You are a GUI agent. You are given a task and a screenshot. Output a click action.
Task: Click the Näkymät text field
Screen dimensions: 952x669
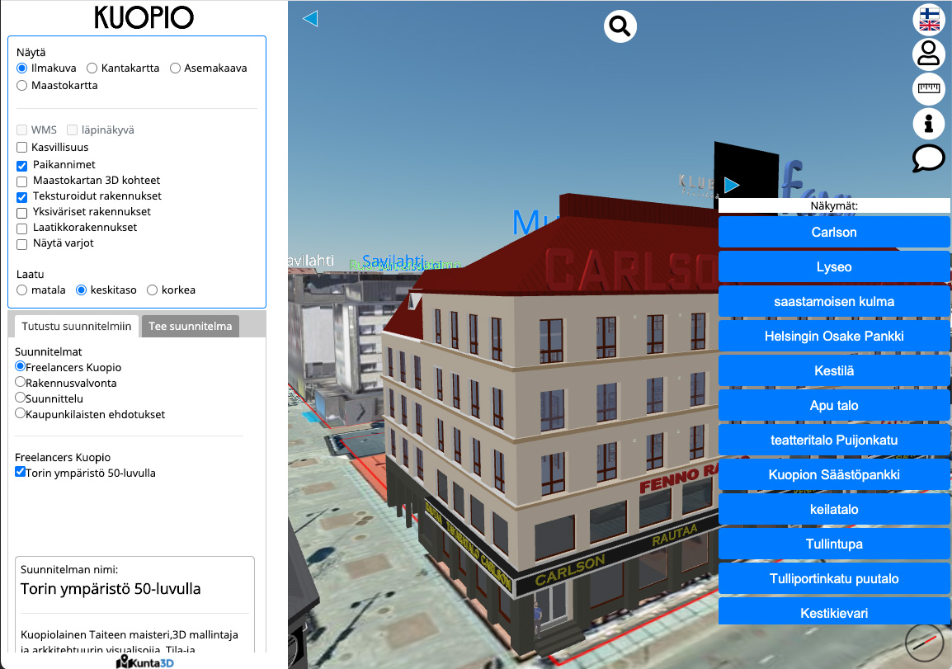tap(834, 205)
